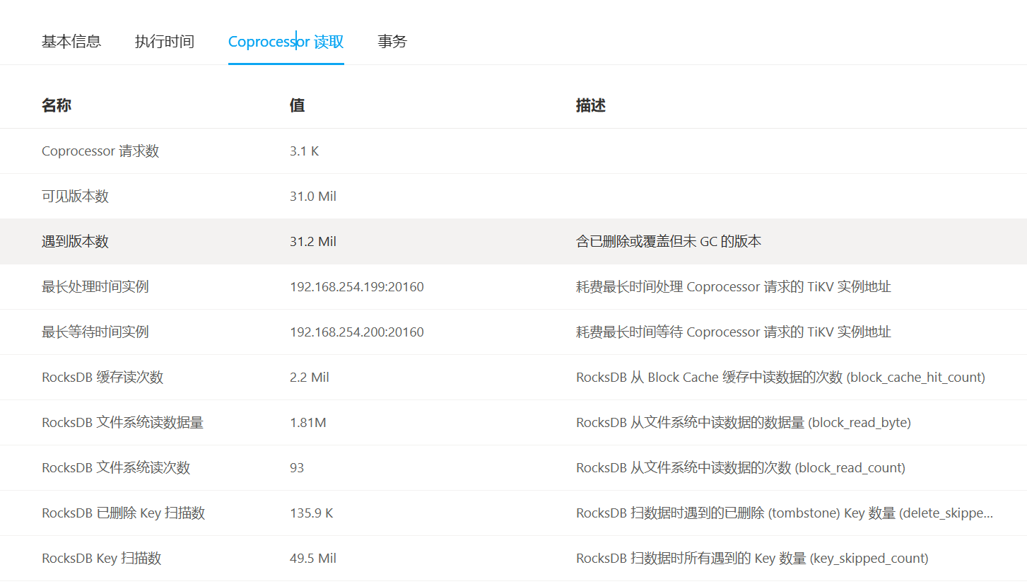1027x584 pixels.
Task: Switch to the 事务 tab
Action: pos(392,42)
